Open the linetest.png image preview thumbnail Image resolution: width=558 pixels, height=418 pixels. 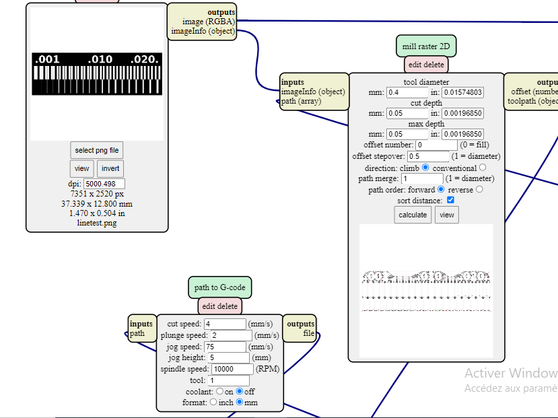pos(97,74)
